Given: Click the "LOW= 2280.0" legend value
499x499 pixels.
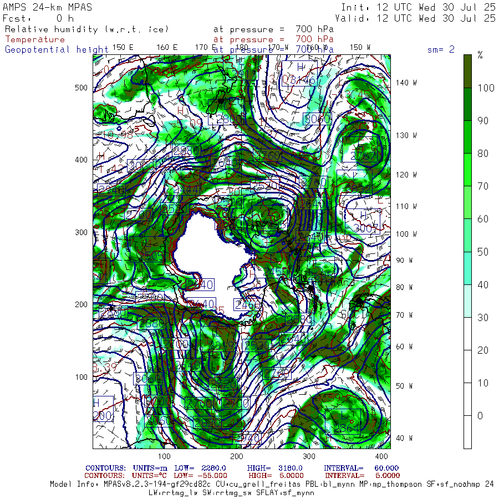Looking at the screenshot, I should pos(200,468).
